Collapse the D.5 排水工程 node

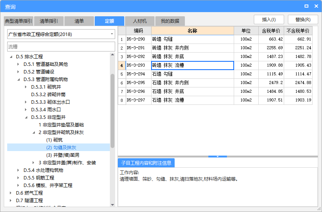click(11, 57)
